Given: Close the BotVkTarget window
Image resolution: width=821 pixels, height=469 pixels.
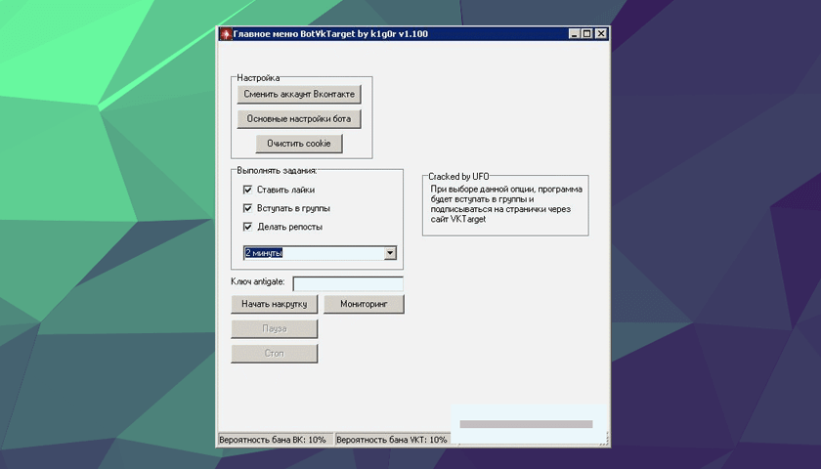Looking at the screenshot, I should (x=601, y=34).
